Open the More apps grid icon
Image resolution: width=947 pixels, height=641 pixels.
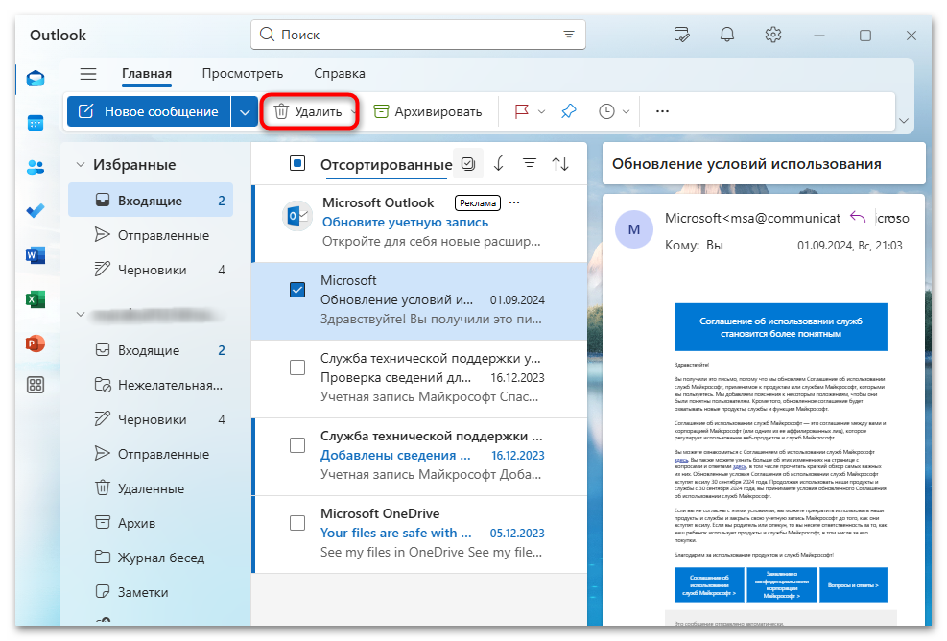point(36,385)
